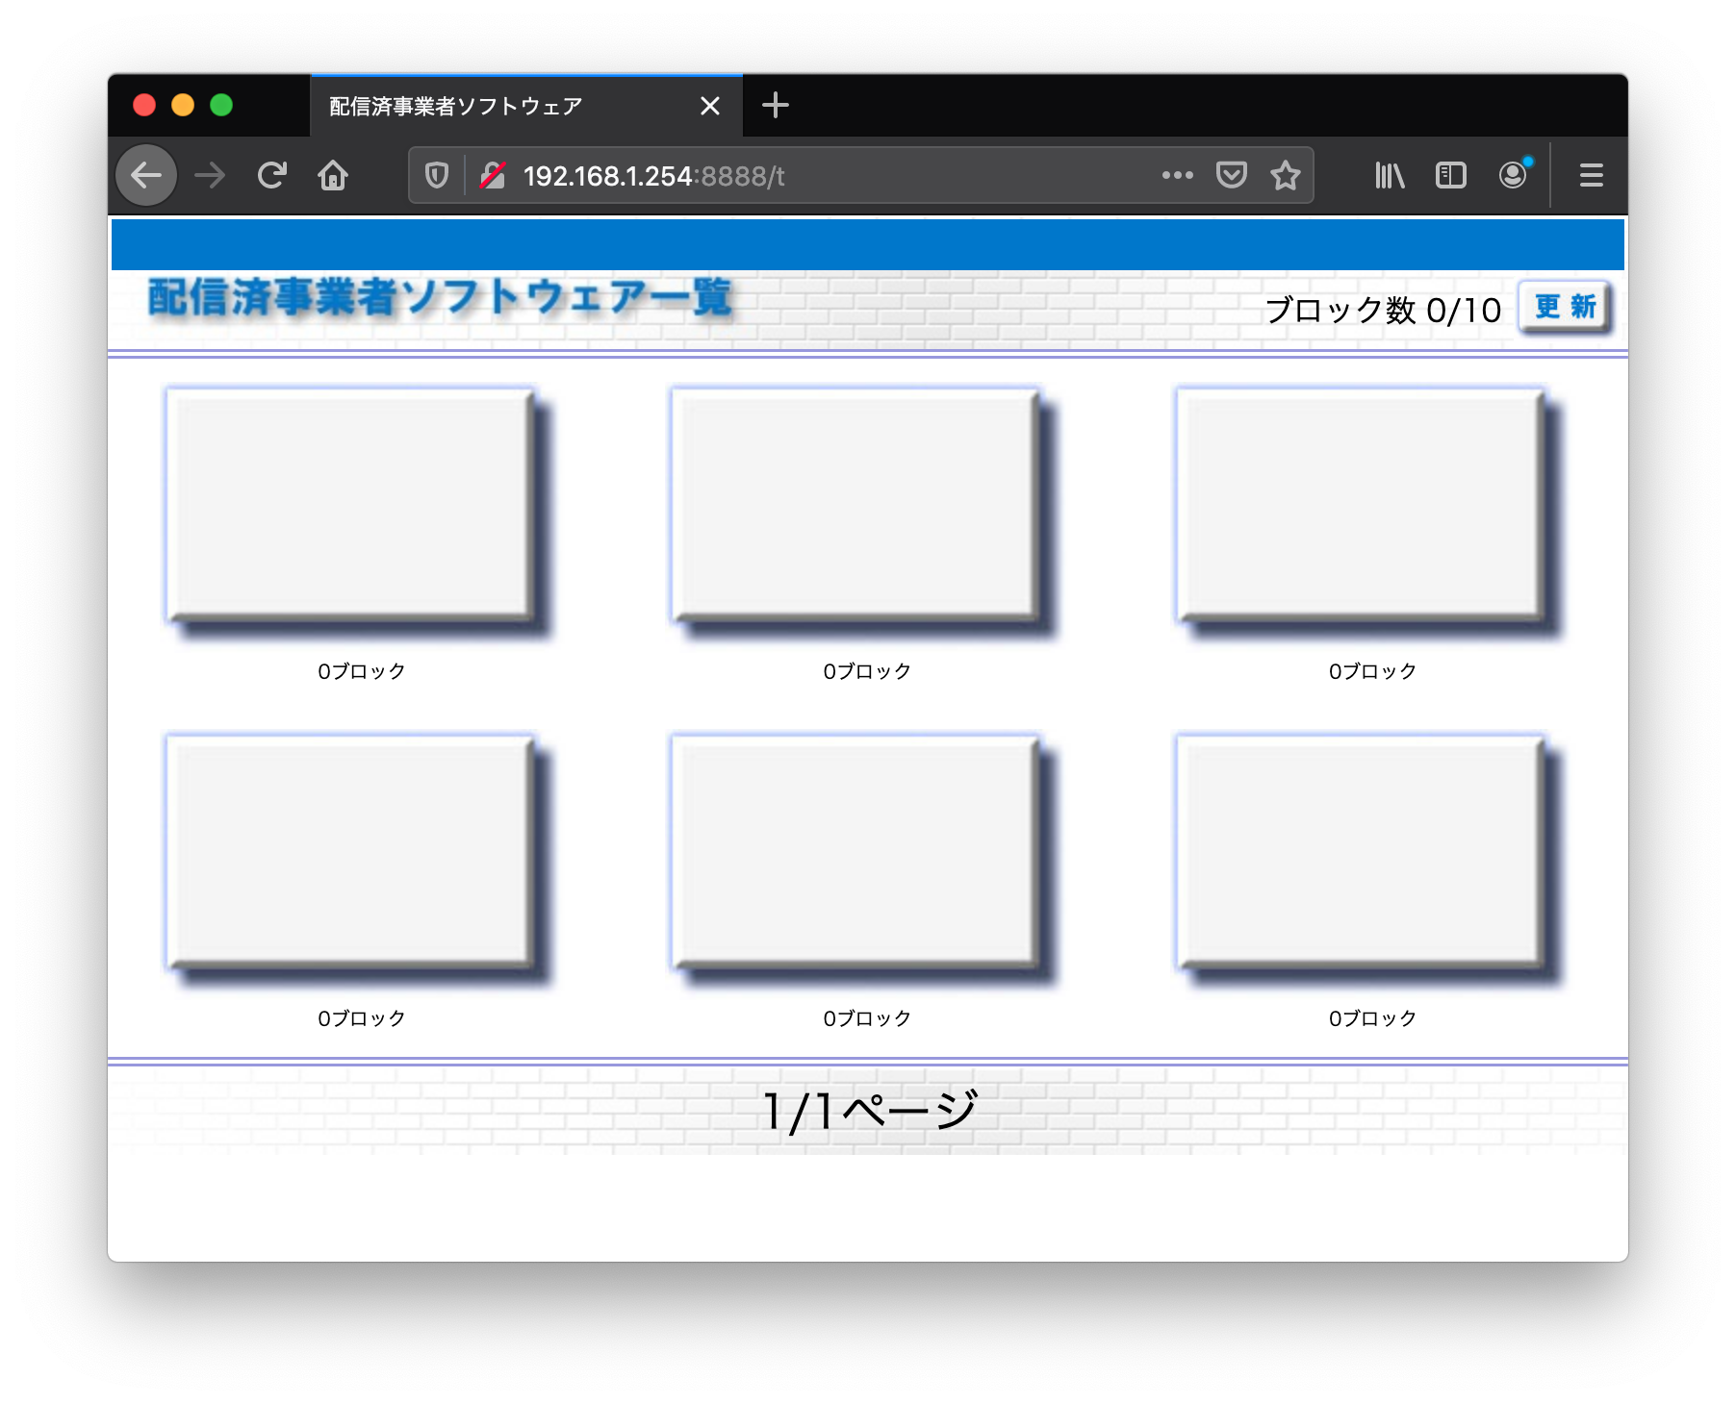Toggle the sidebar view
Screen dimensions: 1736x1404
tap(1450, 175)
